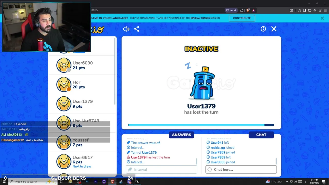Open the media playlist music note icon
329x185 pixels.
tap(299, 10)
